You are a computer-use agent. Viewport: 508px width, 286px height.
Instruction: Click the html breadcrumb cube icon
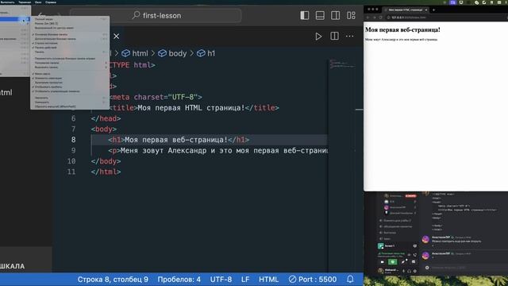click(125, 53)
